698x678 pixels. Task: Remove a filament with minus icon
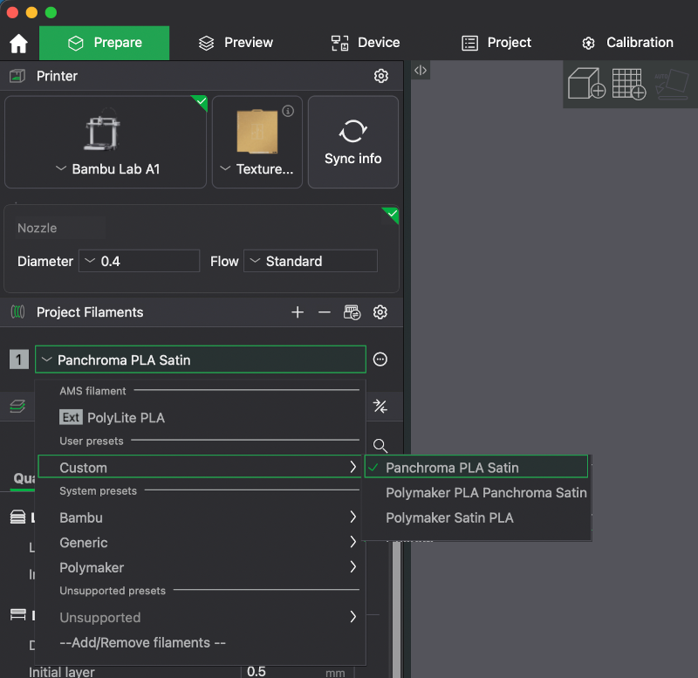(325, 312)
